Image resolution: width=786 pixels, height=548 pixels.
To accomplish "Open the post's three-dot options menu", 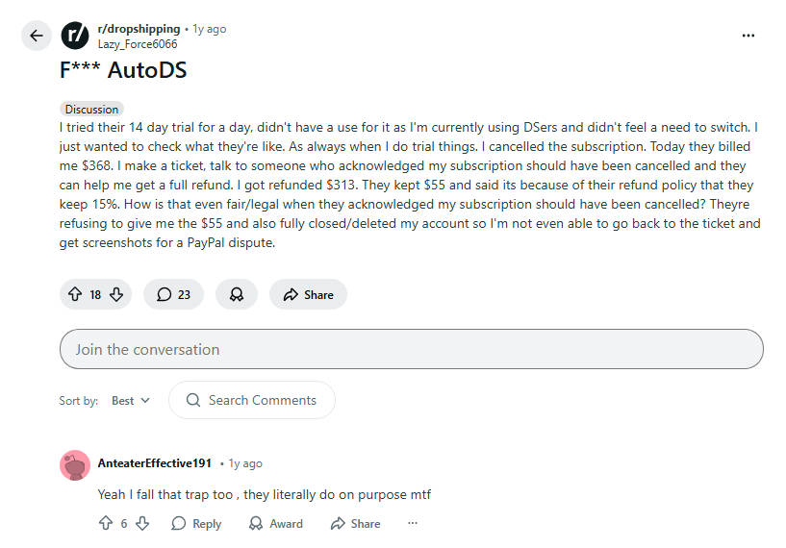I will tap(748, 36).
